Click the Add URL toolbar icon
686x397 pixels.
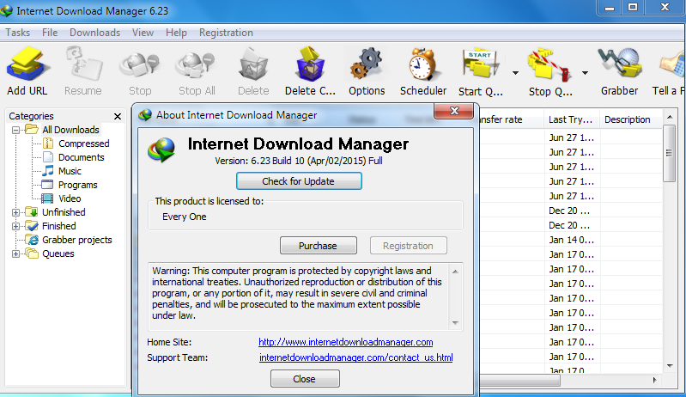point(27,65)
